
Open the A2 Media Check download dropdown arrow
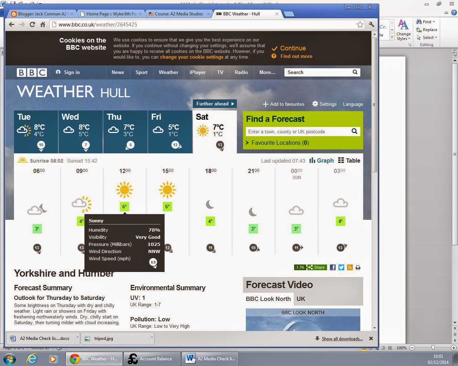click(77, 338)
